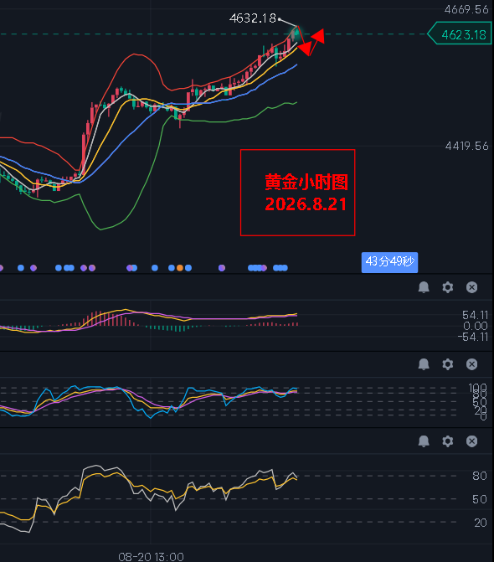Close the KDJ indicator panel
The image size is (494, 562).
tap(471, 364)
